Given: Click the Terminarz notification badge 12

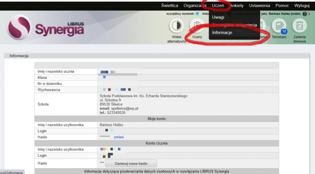Looking at the screenshot, I should click(284, 31).
